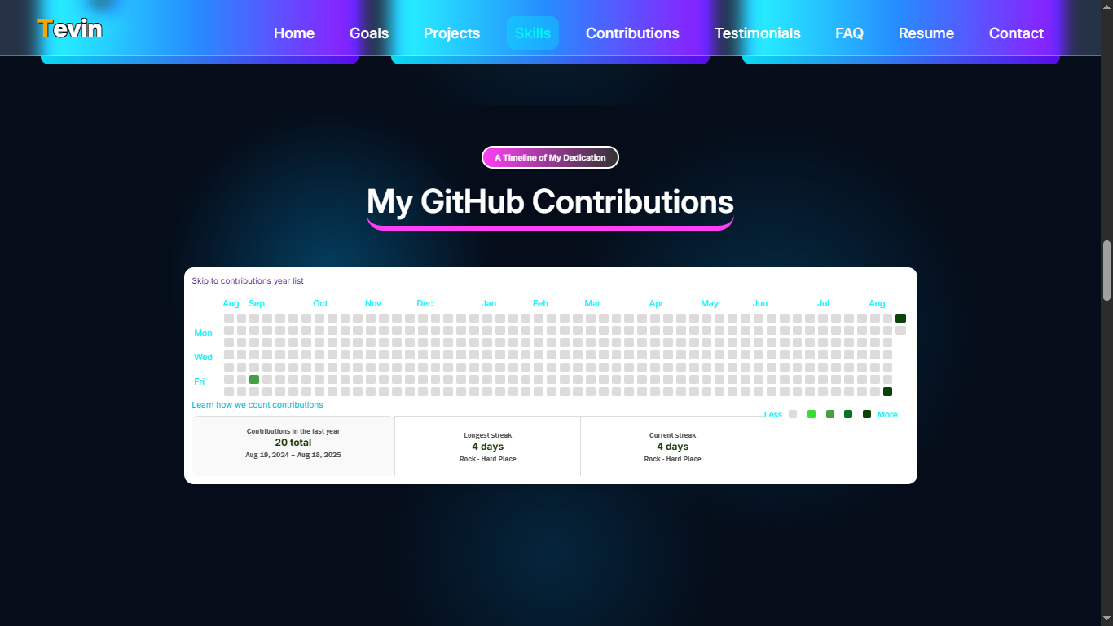Screen dimensions: 1113x626
Task: Go to the Contact section
Action: tap(1016, 33)
